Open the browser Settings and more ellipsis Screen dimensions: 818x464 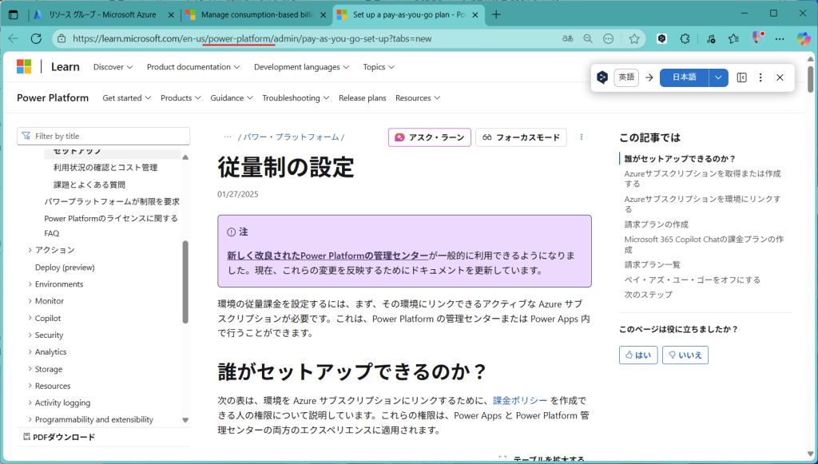click(x=780, y=38)
